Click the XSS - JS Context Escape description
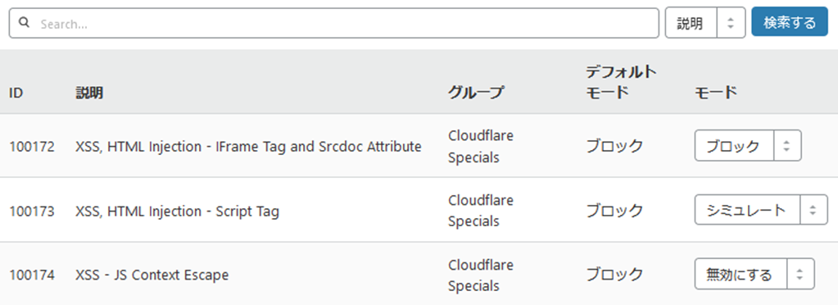The image size is (838, 305). pos(152,275)
